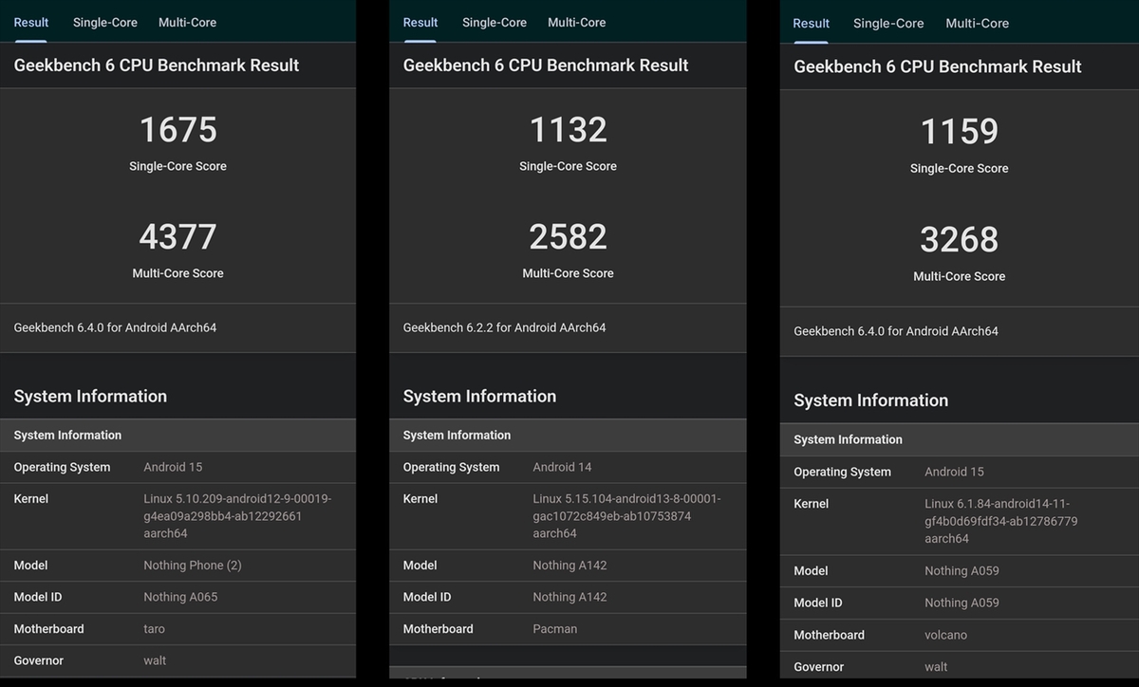Select the walt governor value in the left panel
1139x687 pixels.
pyautogui.click(x=155, y=660)
